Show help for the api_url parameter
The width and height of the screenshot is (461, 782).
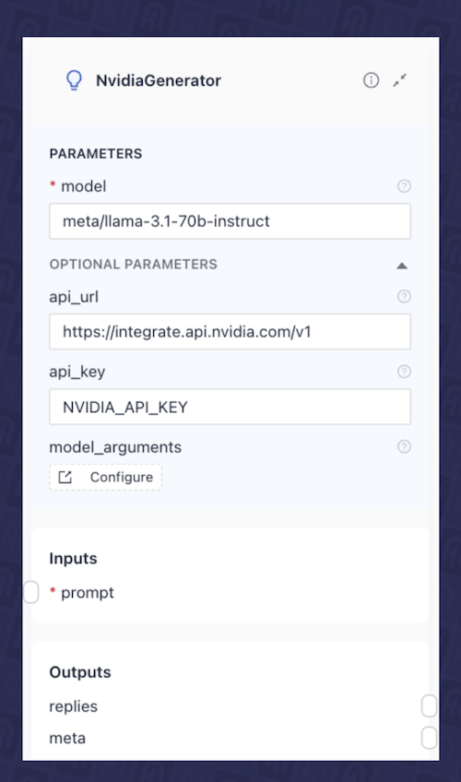[404, 296]
